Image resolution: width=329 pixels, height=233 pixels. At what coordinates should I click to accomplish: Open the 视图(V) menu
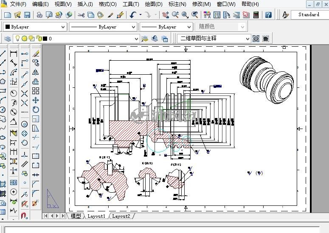[63, 4]
